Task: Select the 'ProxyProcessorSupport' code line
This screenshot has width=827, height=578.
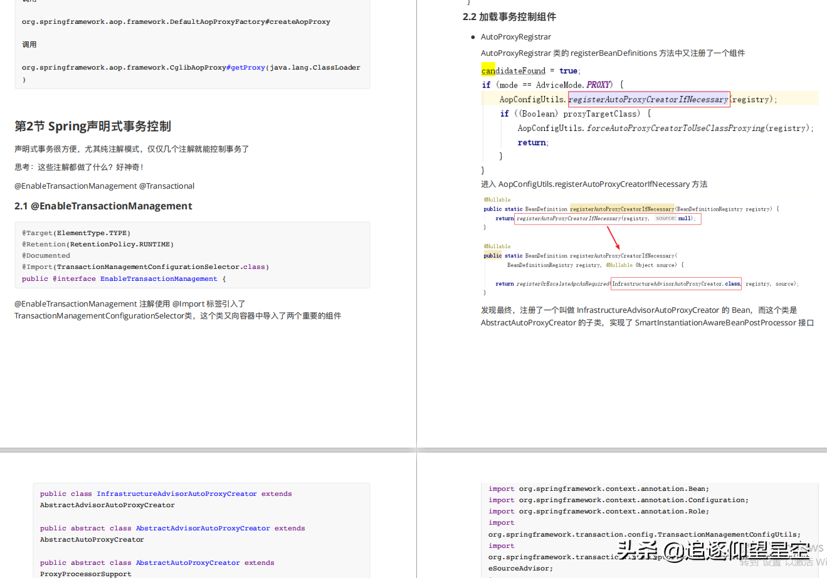Action: pyautogui.click(x=86, y=574)
